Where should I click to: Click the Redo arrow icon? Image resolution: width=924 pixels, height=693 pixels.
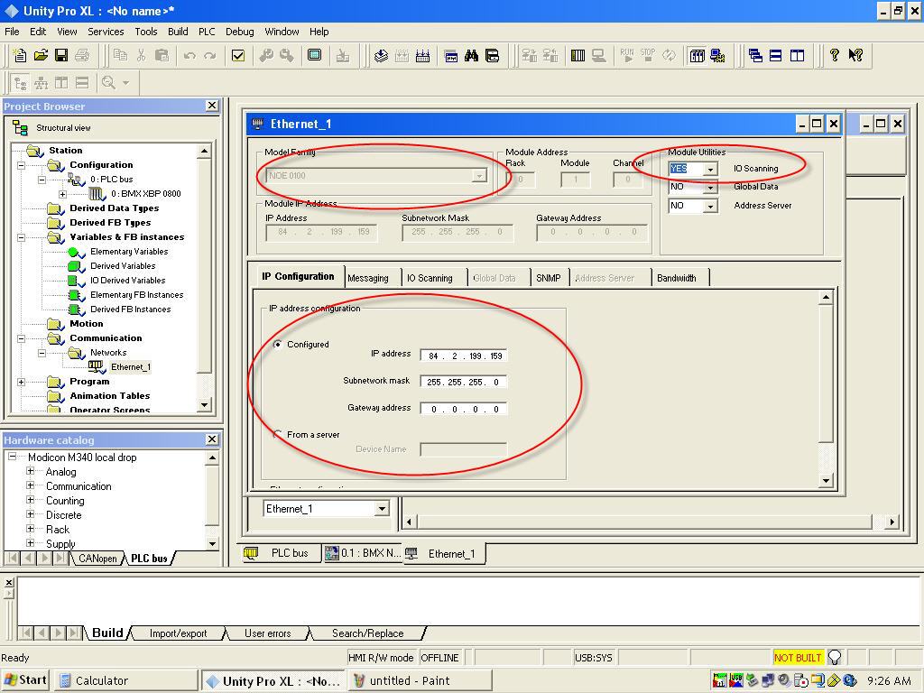point(209,55)
